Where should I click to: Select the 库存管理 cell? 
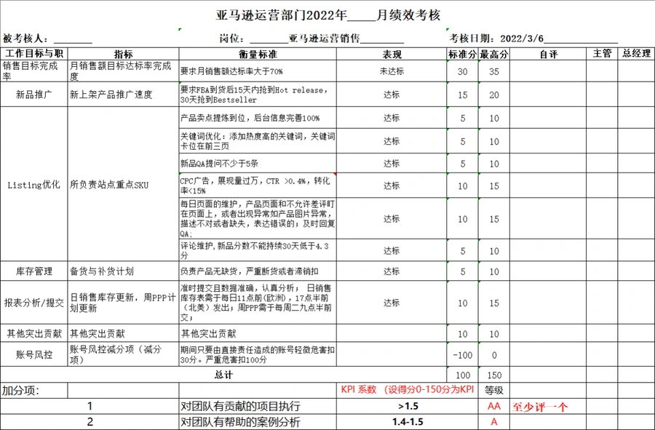coord(33,271)
